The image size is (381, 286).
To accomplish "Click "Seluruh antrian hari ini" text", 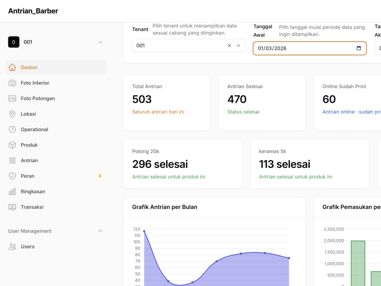I will (158, 112).
